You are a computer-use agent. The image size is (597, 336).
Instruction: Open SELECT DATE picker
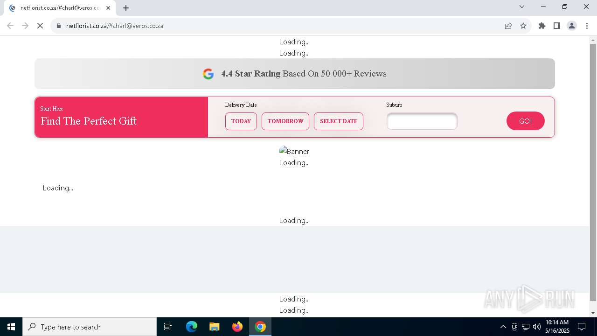pyautogui.click(x=339, y=121)
